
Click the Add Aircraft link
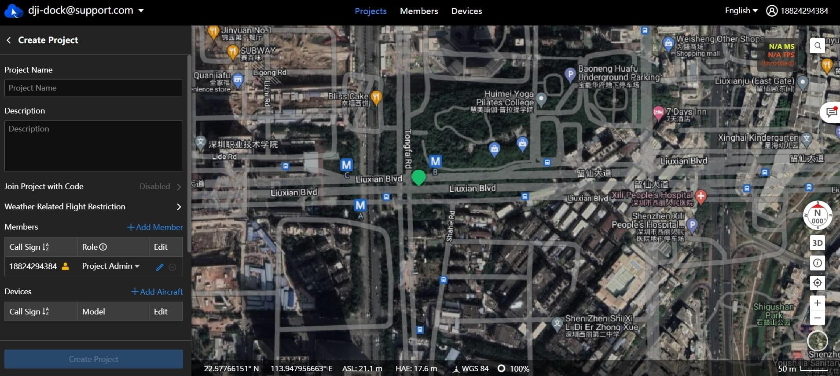click(x=157, y=292)
